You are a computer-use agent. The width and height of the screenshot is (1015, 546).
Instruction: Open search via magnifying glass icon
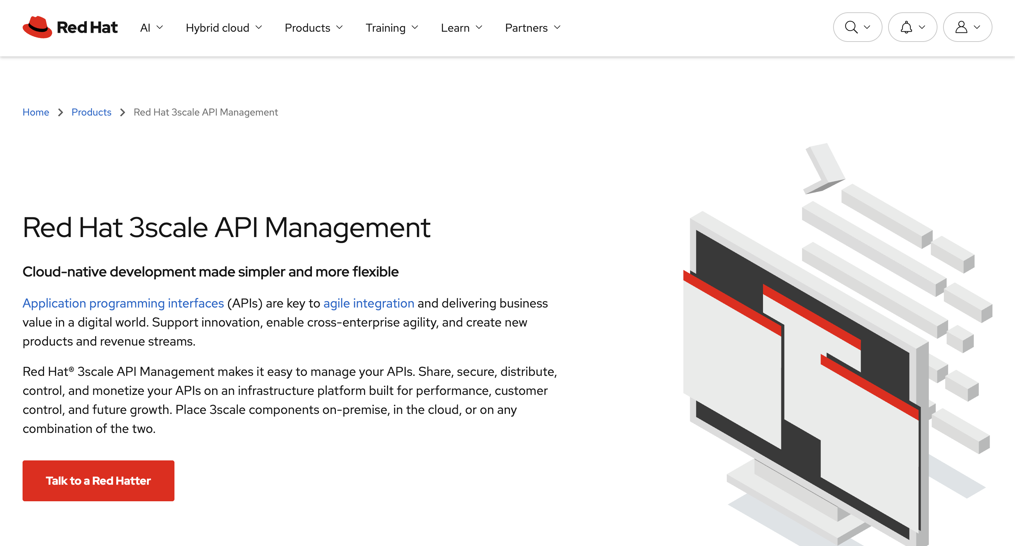851,27
